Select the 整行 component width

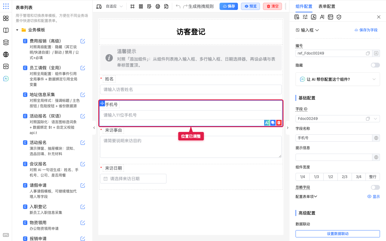pos(373,177)
